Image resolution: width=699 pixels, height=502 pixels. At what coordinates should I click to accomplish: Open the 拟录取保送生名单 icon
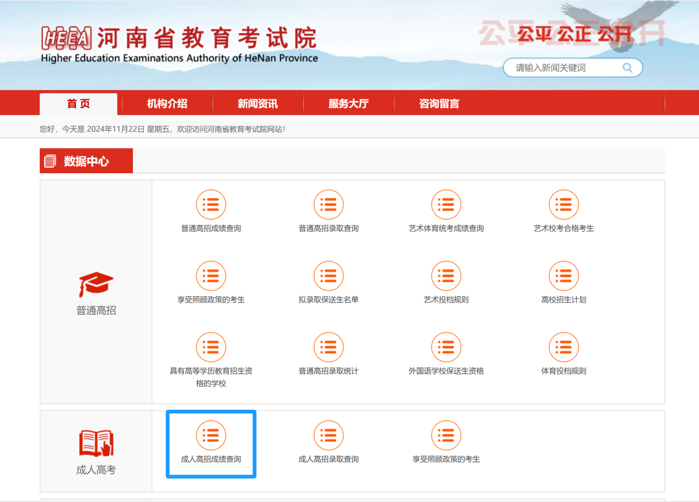[328, 276]
